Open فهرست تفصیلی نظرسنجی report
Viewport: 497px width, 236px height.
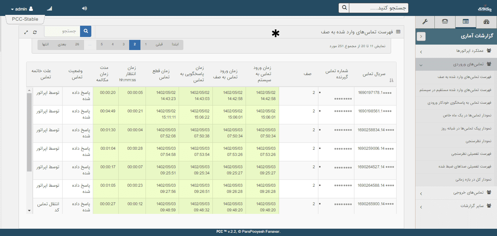(x=472, y=154)
